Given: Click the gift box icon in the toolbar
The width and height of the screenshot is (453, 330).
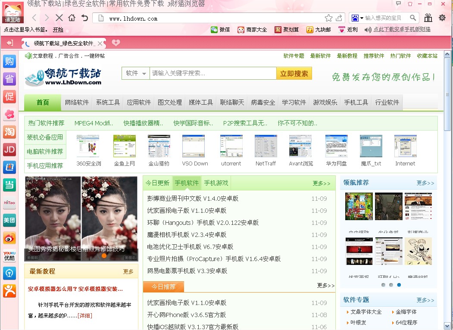Looking at the screenshot, I should (x=428, y=18).
